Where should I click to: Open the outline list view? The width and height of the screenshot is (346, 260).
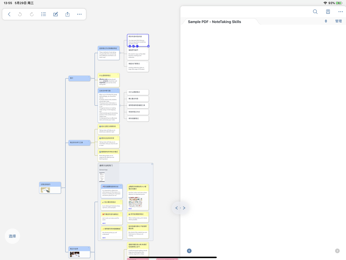(44, 14)
